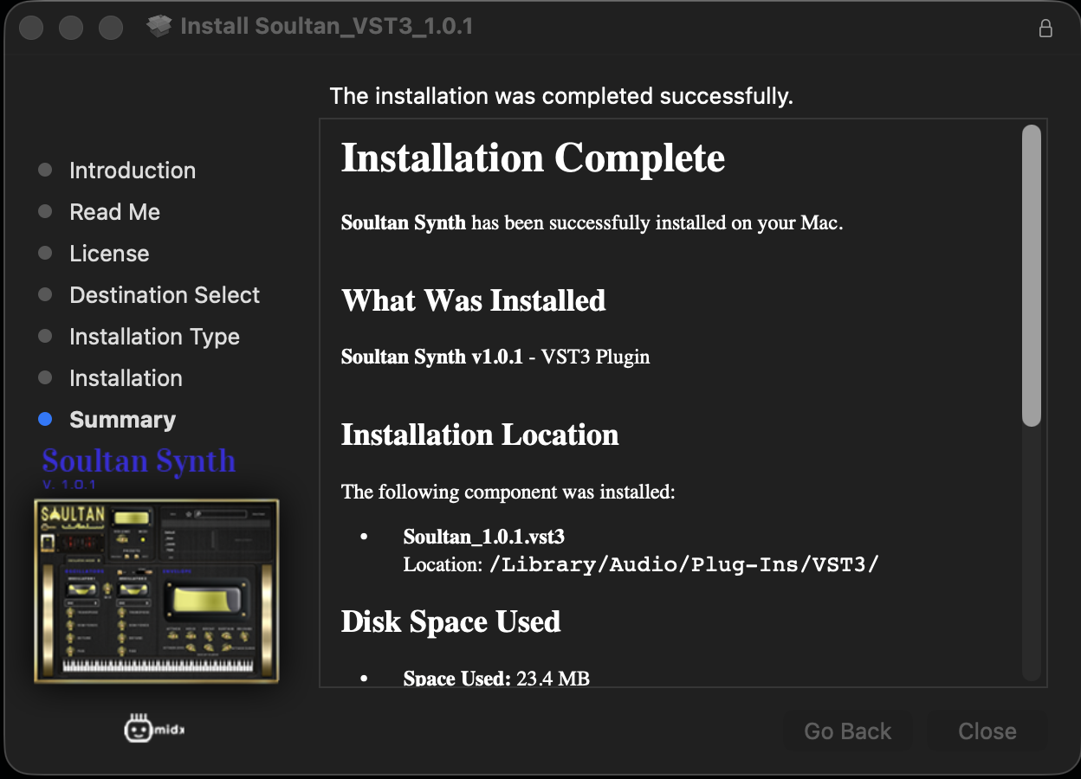This screenshot has height=779, width=1081.
Task: Click the Close button
Action: point(987,731)
